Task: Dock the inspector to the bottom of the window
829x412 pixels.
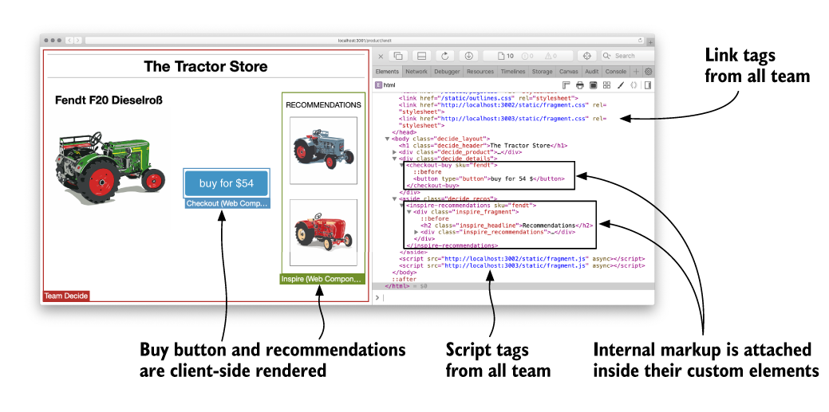Action: click(x=421, y=56)
